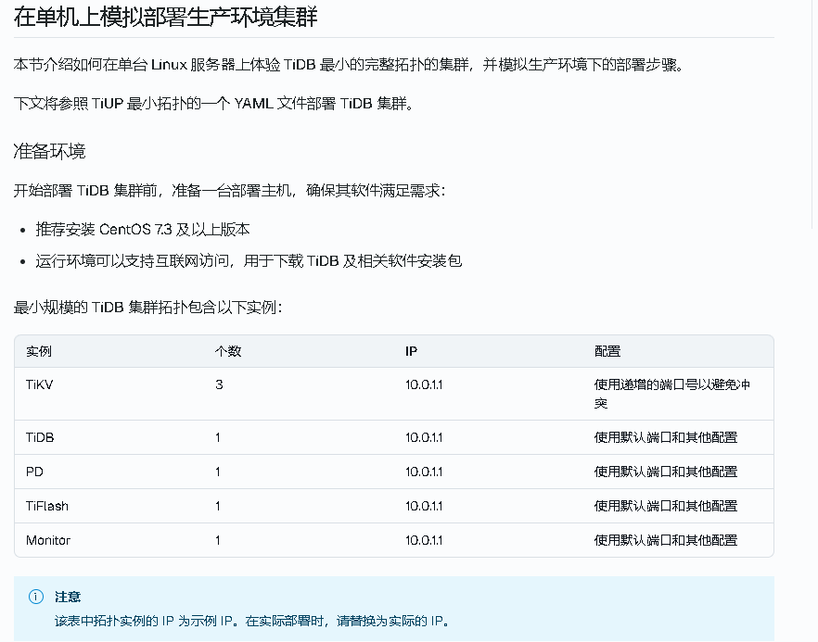The image size is (818, 642).
Task: Select the TiKV cell in the table
Action: pyautogui.click(x=40, y=384)
